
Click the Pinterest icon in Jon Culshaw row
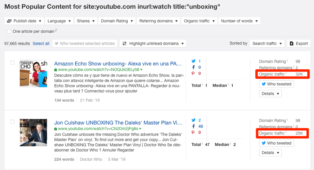(x=193, y=132)
